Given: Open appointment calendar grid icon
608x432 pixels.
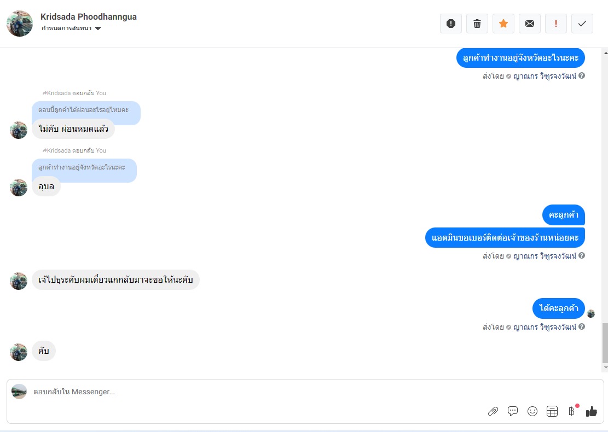Looking at the screenshot, I should pyautogui.click(x=552, y=411).
